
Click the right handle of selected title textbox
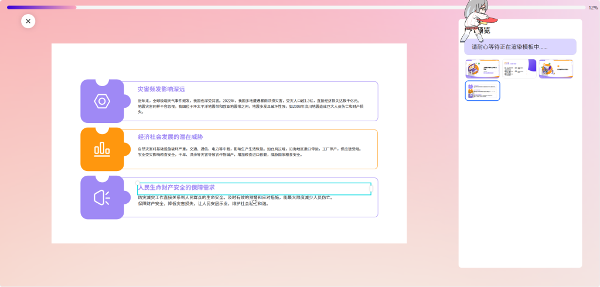pos(371,189)
